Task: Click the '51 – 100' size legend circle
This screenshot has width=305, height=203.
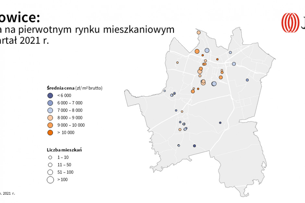Action: tap(50, 172)
